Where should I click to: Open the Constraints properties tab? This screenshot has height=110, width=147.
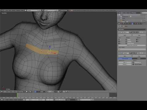[x=131, y=23]
